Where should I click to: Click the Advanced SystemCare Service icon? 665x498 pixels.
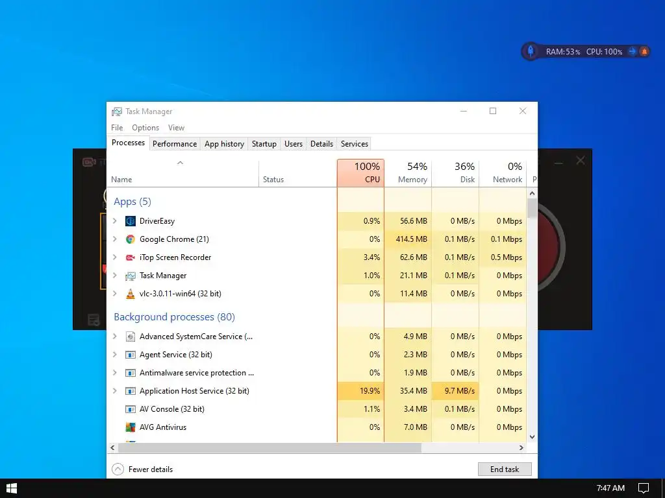130,337
